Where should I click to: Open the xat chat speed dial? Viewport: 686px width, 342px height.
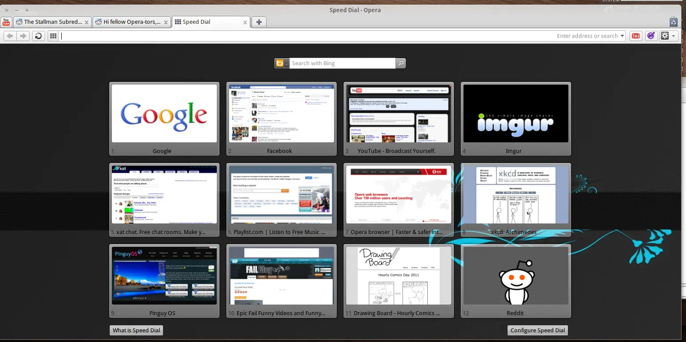pyautogui.click(x=164, y=200)
